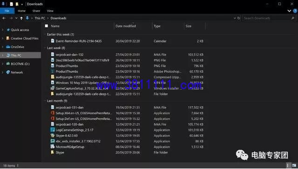Sort by the Type column header
This screenshot has width=298, height=169.
click(x=157, y=26)
